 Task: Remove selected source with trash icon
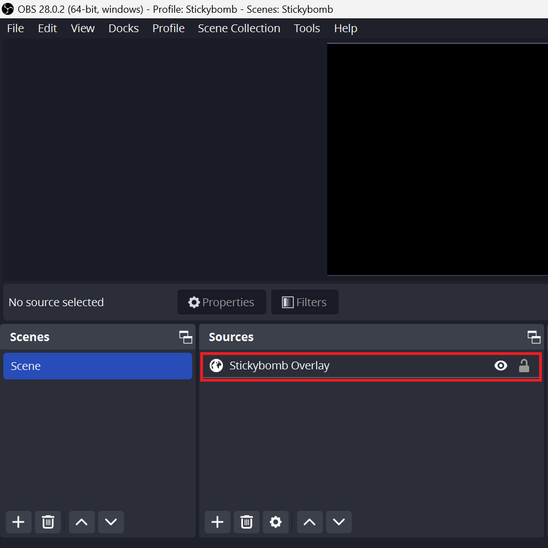click(x=246, y=522)
